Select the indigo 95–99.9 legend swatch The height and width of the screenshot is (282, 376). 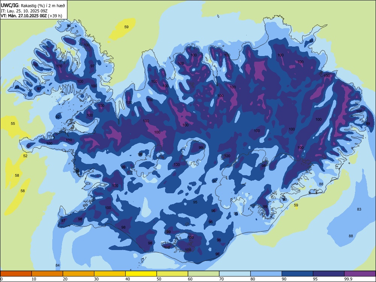(329, 274)
